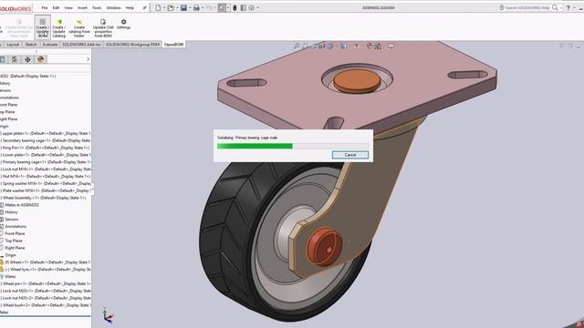Click the Apply Scene icon
The height and width of the screenshot is (328, 584).
(x=378, y=46)
